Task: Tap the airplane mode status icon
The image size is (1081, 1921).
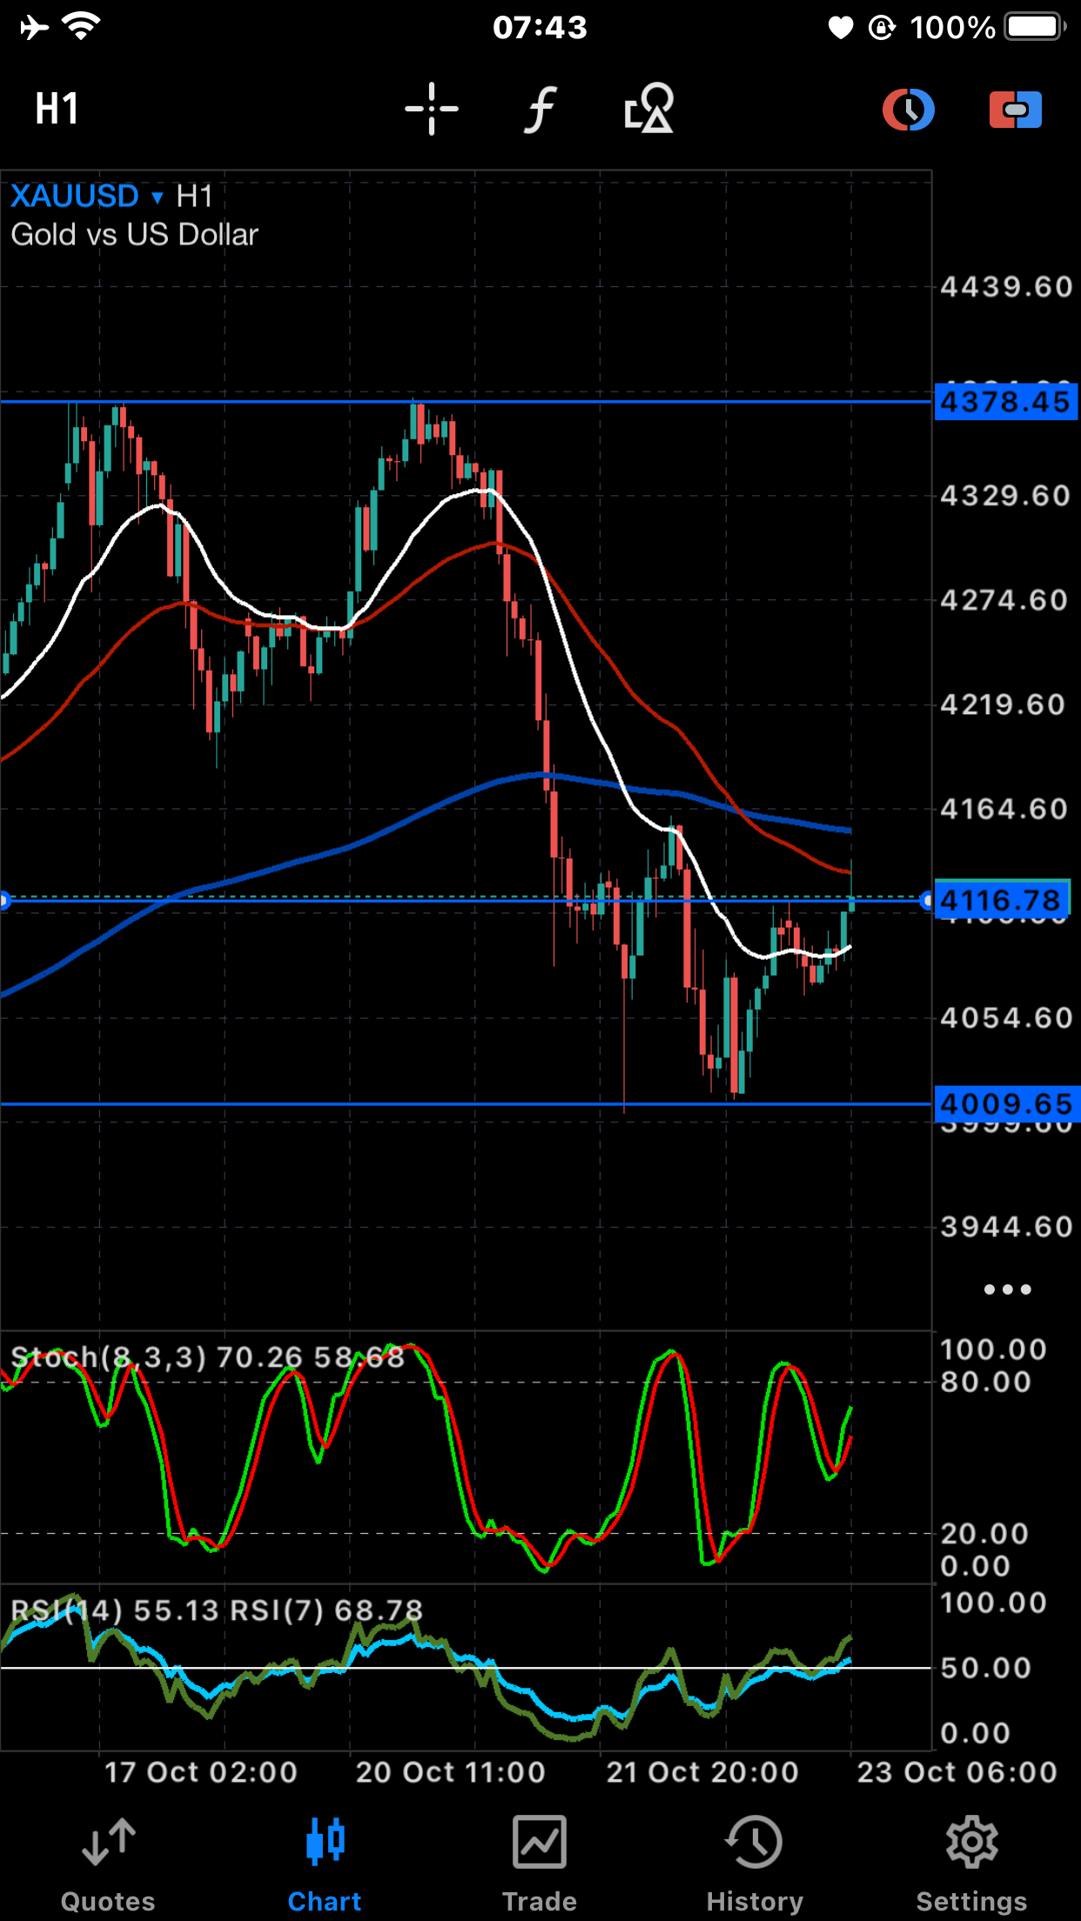Action: (x=35, y=28)
